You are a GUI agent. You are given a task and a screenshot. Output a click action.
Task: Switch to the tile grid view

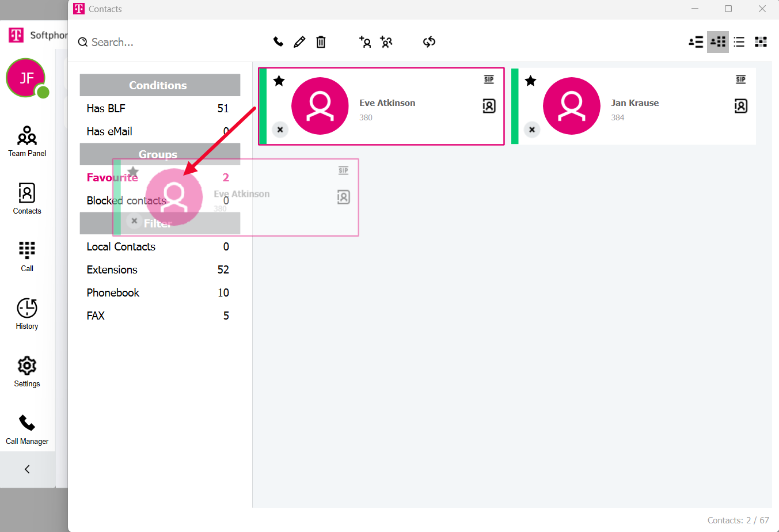[761, 41]
